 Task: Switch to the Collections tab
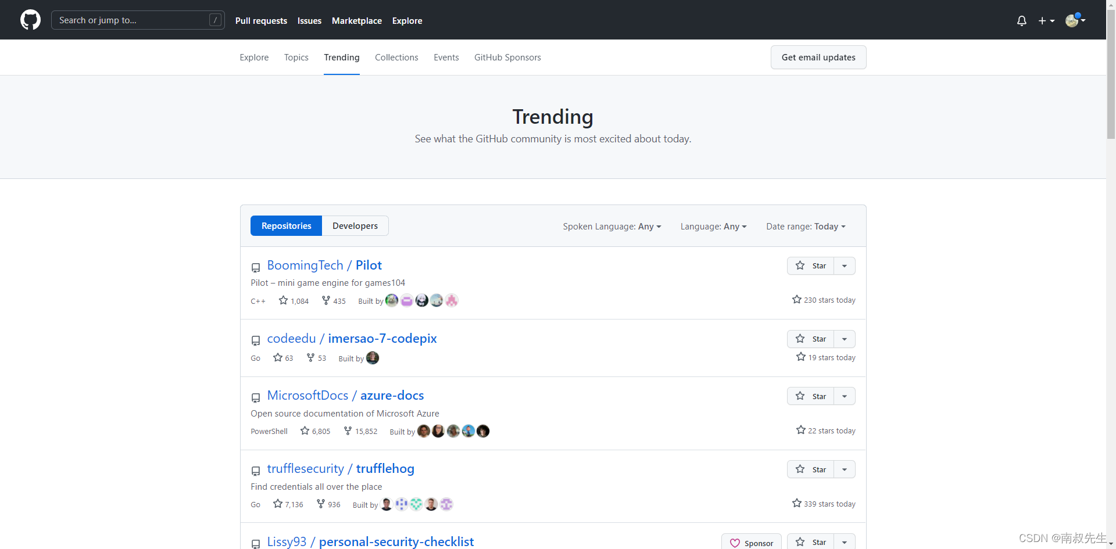click(396, 58)
